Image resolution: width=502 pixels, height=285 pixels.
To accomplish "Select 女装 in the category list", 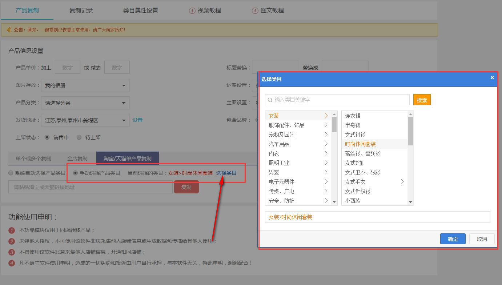I will click(x=298, y=116).
